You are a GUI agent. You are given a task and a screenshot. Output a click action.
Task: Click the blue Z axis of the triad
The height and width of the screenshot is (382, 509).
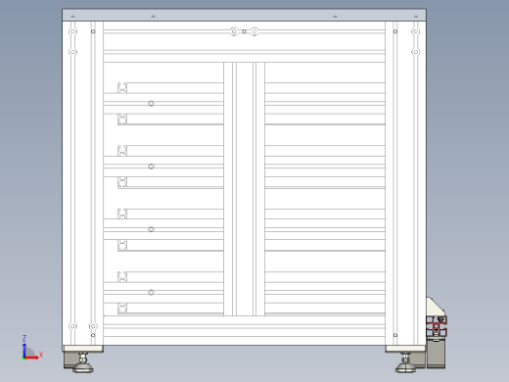coord(24,350)
